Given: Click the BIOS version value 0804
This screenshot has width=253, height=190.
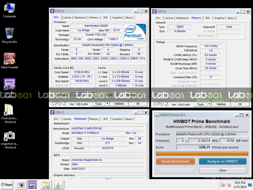Looking at the screenshot, I should click(107, 164).
